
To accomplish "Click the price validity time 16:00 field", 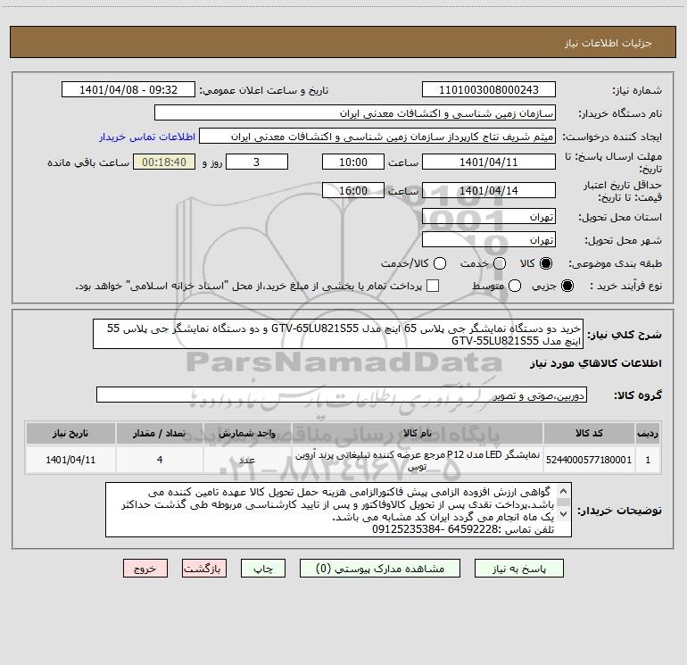I will pos(353,190).
